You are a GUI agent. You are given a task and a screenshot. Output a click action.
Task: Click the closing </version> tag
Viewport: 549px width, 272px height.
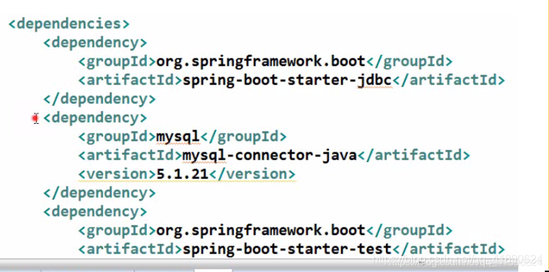[252, 174]
